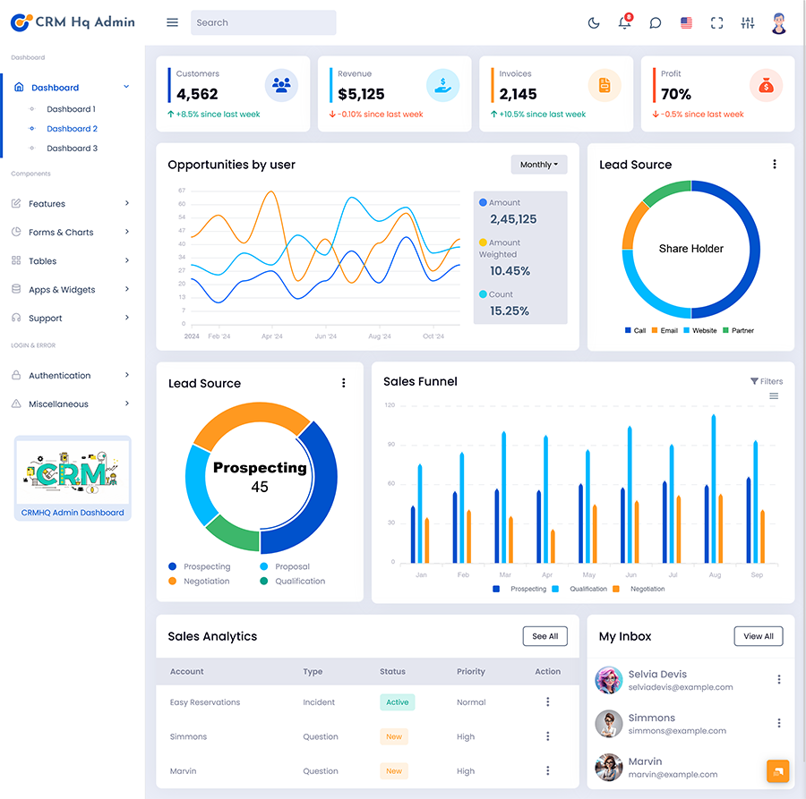This screenshot has width=806, height=799.
Task: Toggle the Call legend in Share Holder chart
Action: [635, 331]
